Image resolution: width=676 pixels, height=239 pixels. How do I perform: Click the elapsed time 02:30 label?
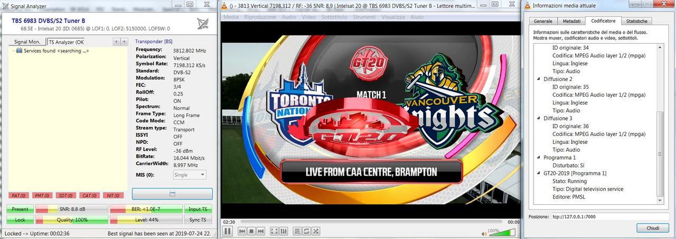pos(229,222)
